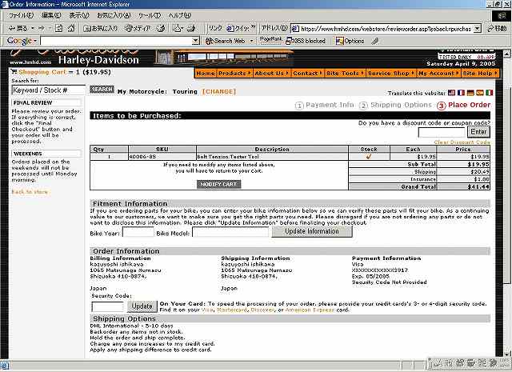Open the Site Tools menu
This screenshot has height=372, width=512.
(344, 73)
